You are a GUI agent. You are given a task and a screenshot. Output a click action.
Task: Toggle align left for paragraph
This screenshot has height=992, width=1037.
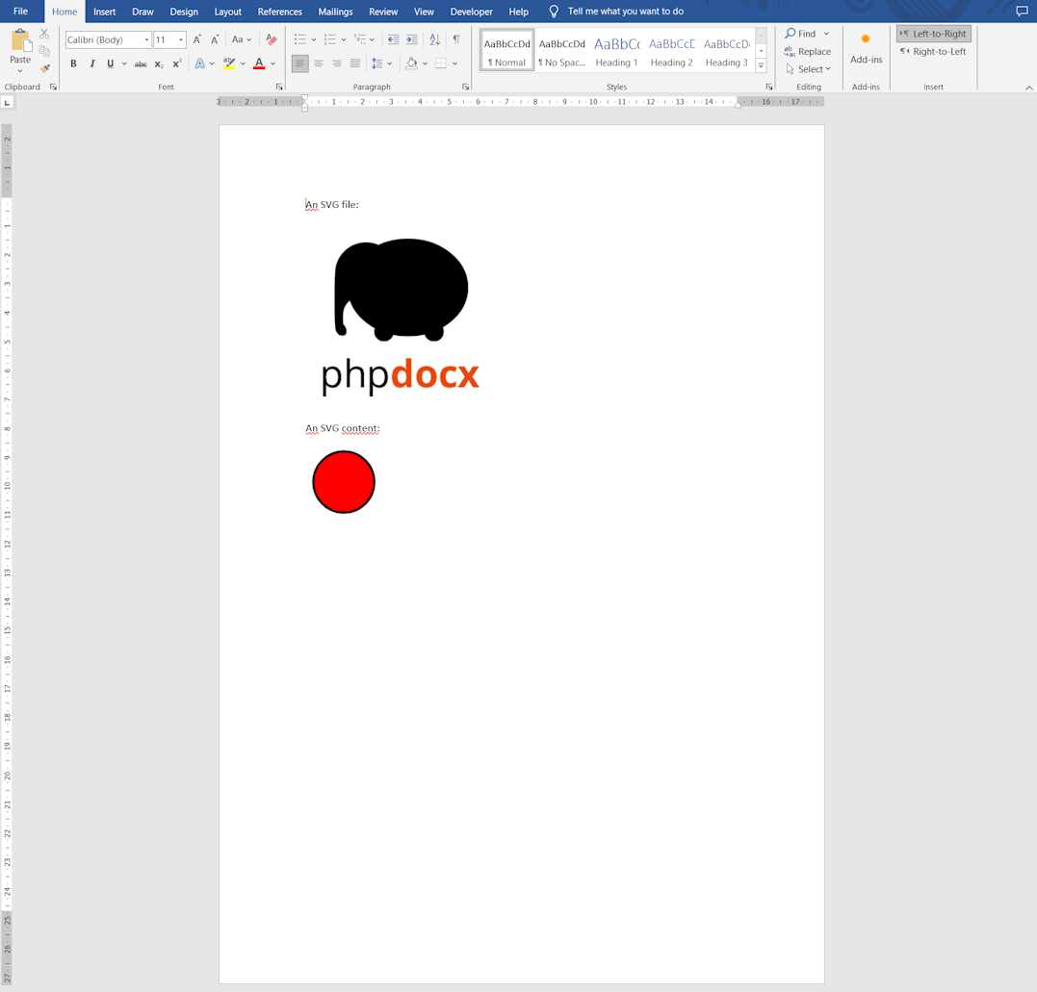pos(299,64)
